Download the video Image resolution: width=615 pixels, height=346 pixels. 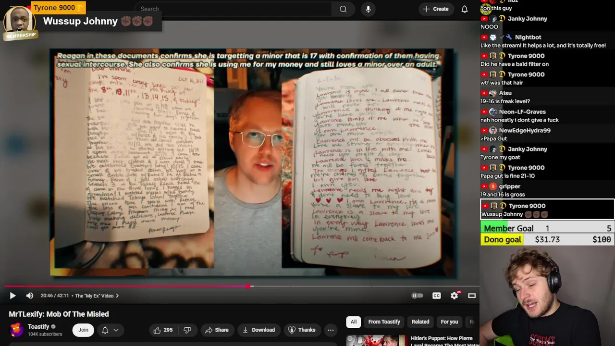tap(258, 330)
